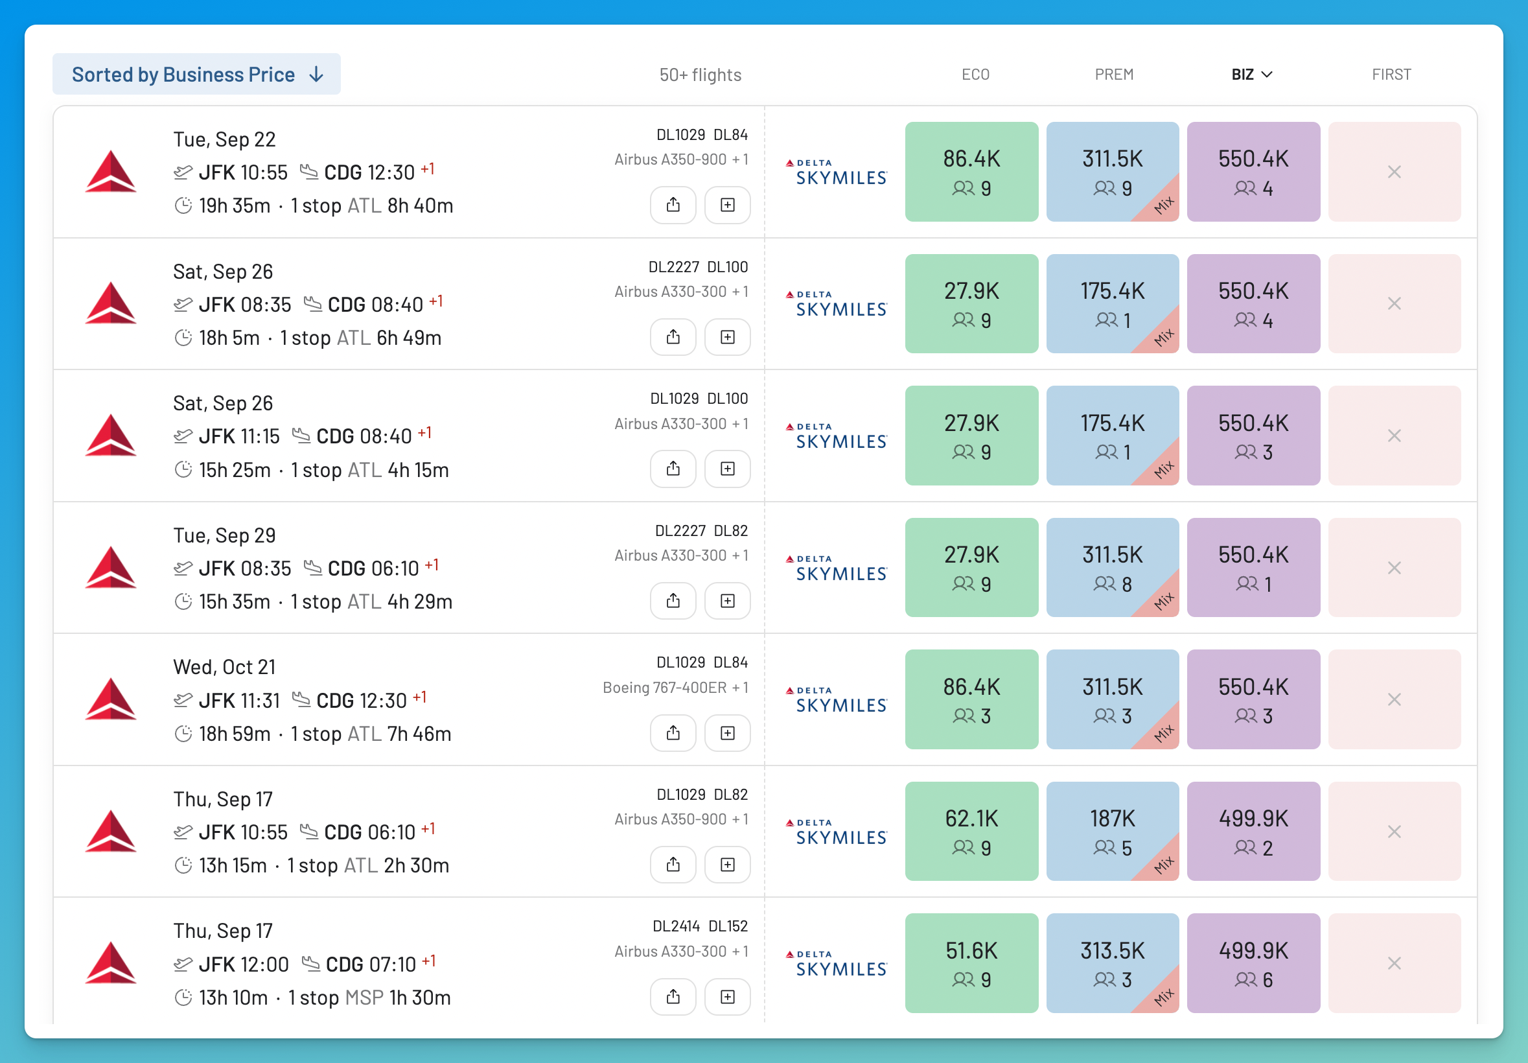1528x1063 pixels.
Task: Click the 50+ flights count label
Action: tap(700, 75)
